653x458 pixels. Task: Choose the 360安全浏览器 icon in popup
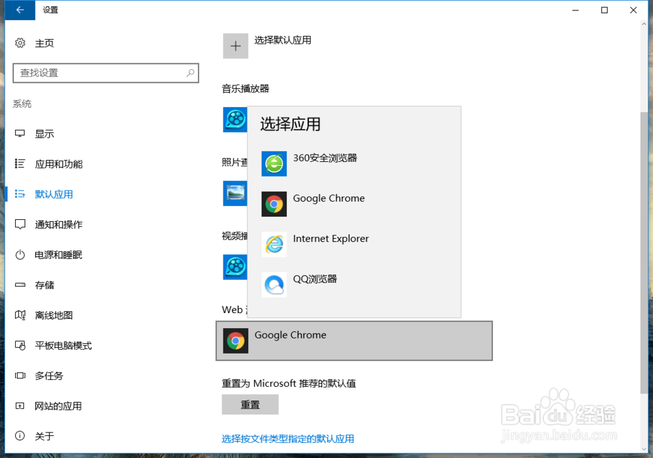pyautogui.click(x=274, y=164)
